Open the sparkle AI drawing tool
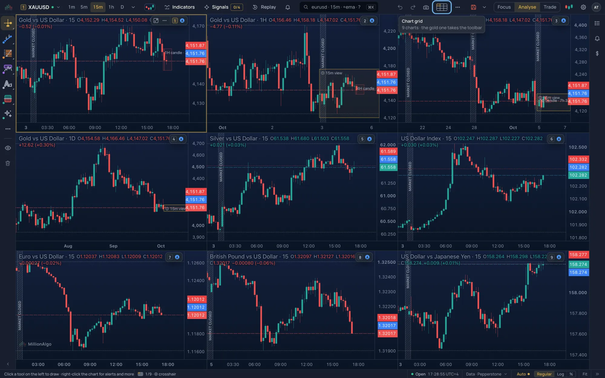Viewport: 605px width, 378px height. (x=8, y=114)
